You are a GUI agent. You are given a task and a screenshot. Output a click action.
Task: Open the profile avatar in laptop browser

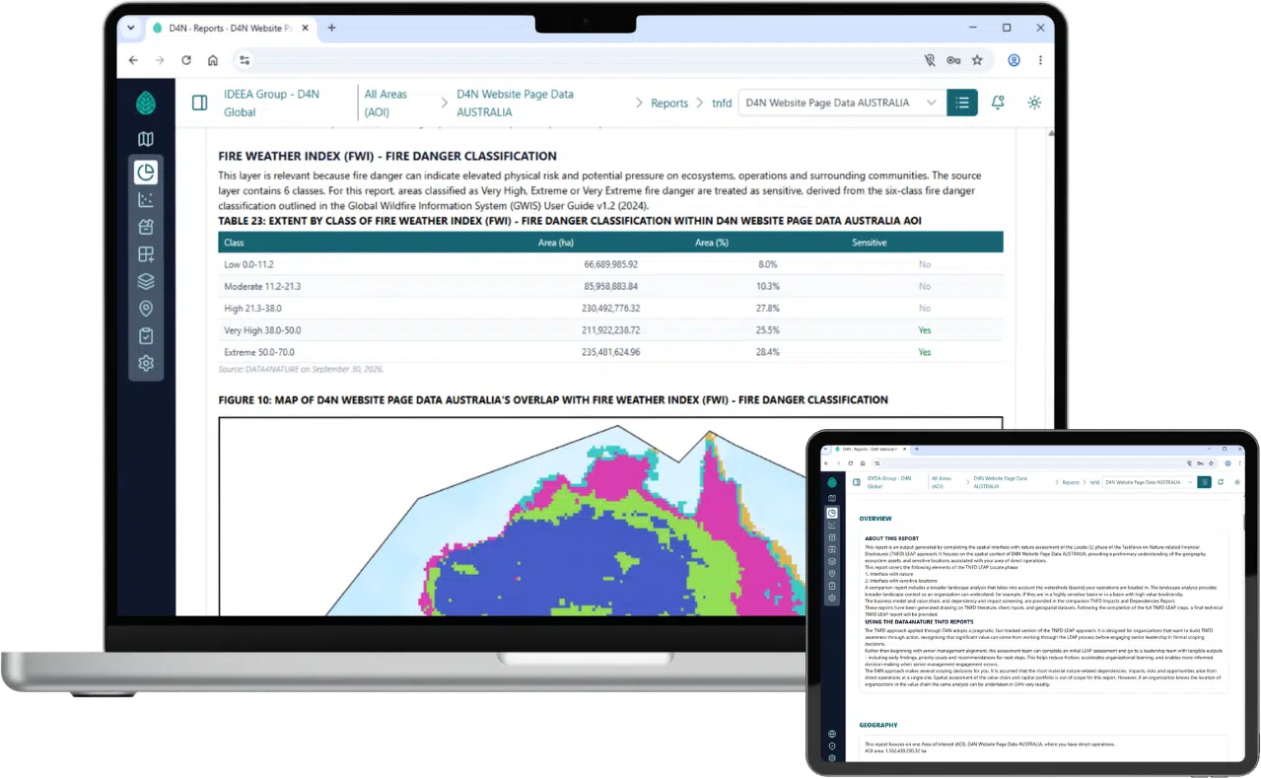click(1014, 60)
